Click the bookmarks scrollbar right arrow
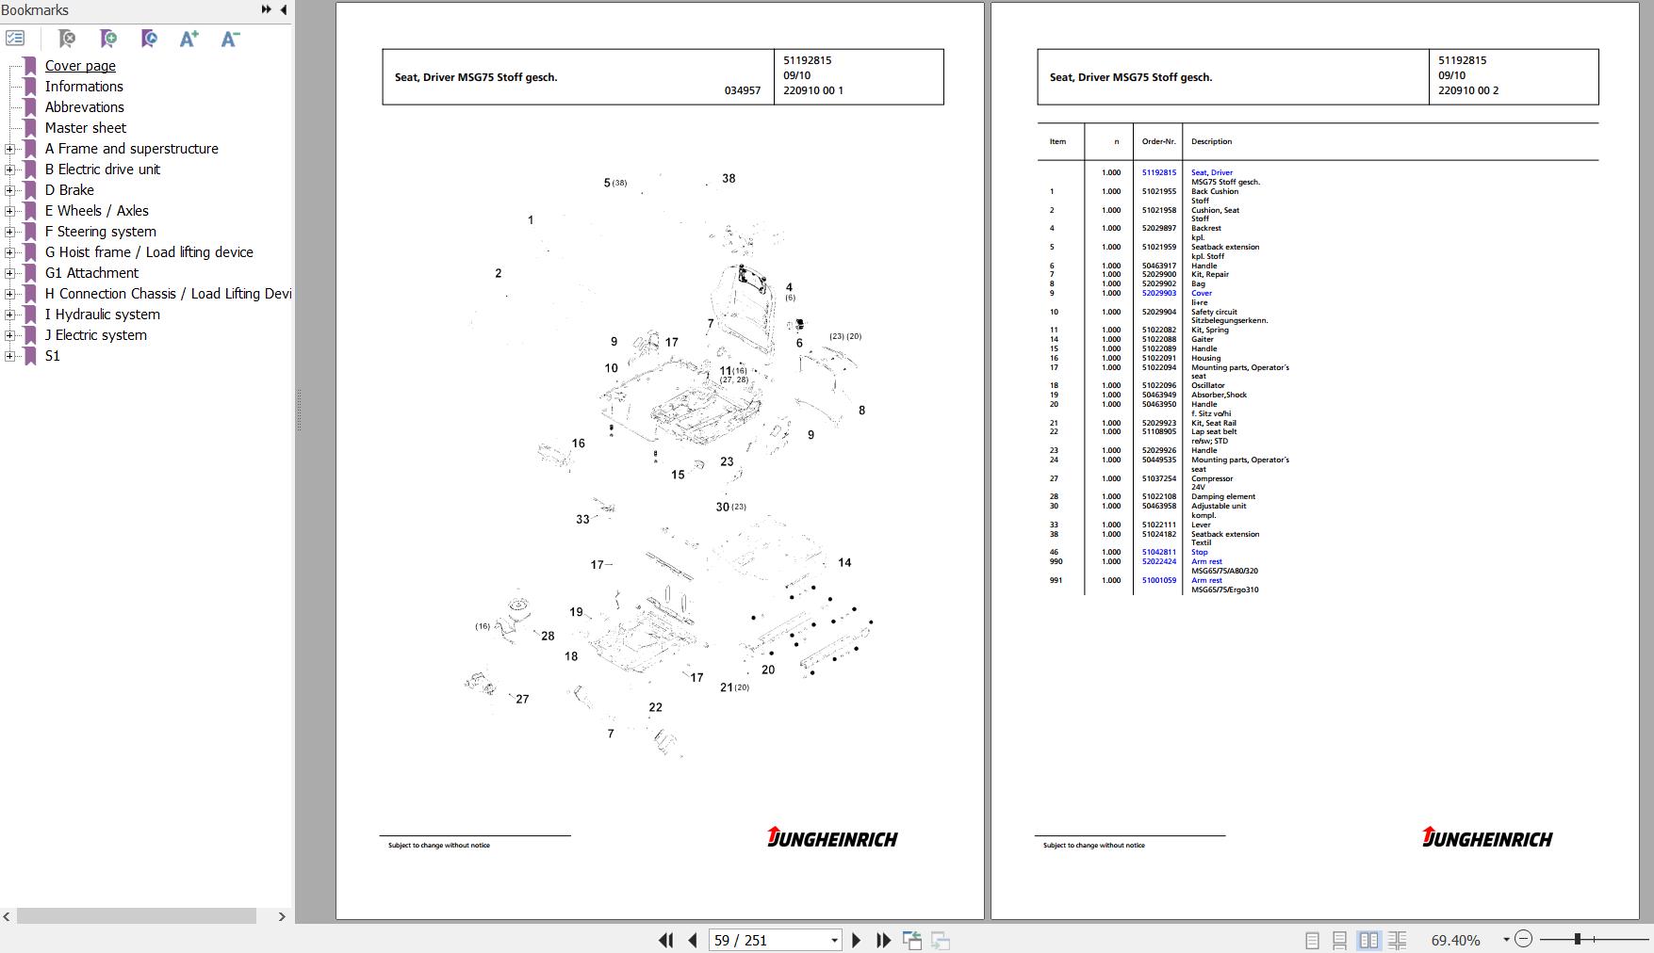This screenshot has height=953, width=1654. tap(281, 916)
